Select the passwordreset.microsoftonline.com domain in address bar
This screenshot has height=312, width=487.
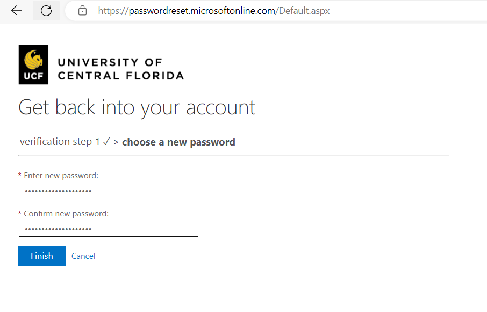(202, 11)
